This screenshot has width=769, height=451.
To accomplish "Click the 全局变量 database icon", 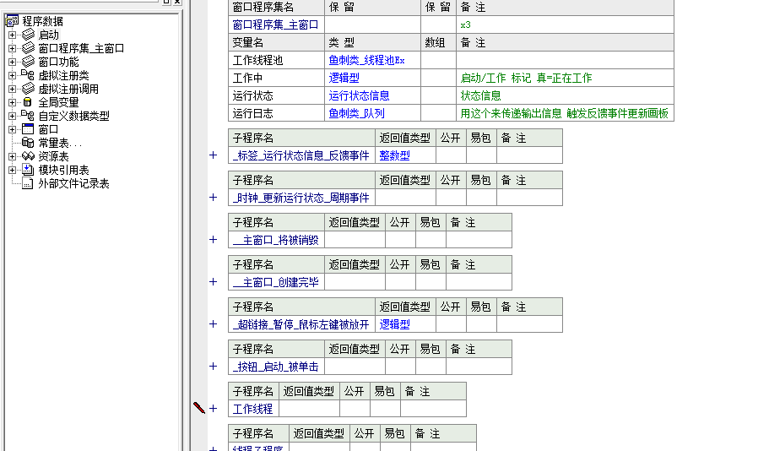I will 28,102.
